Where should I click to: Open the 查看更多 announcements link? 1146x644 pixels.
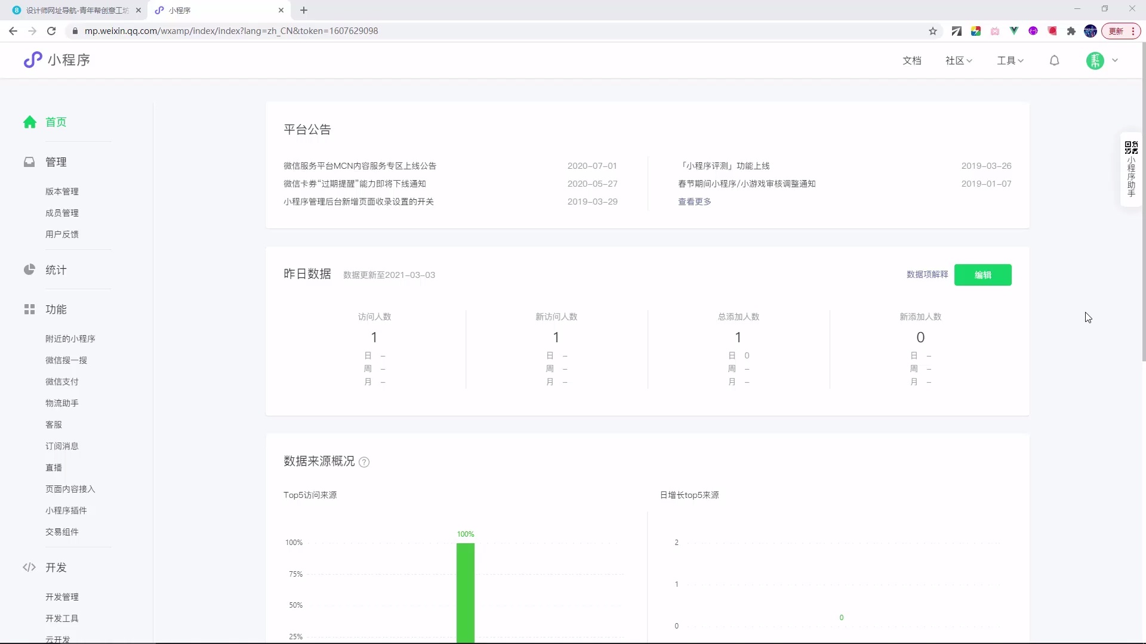(694, 202)
